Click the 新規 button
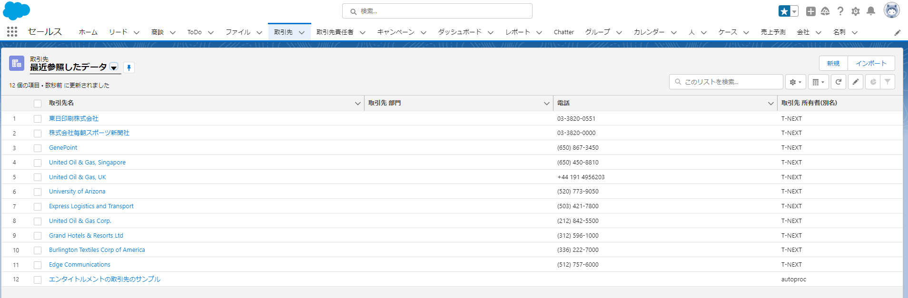Image resolution: width=908 pixels, height=298 pixels. [x=833, y=63]
